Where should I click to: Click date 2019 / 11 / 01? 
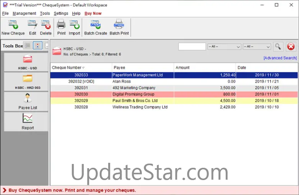[267, 94]
